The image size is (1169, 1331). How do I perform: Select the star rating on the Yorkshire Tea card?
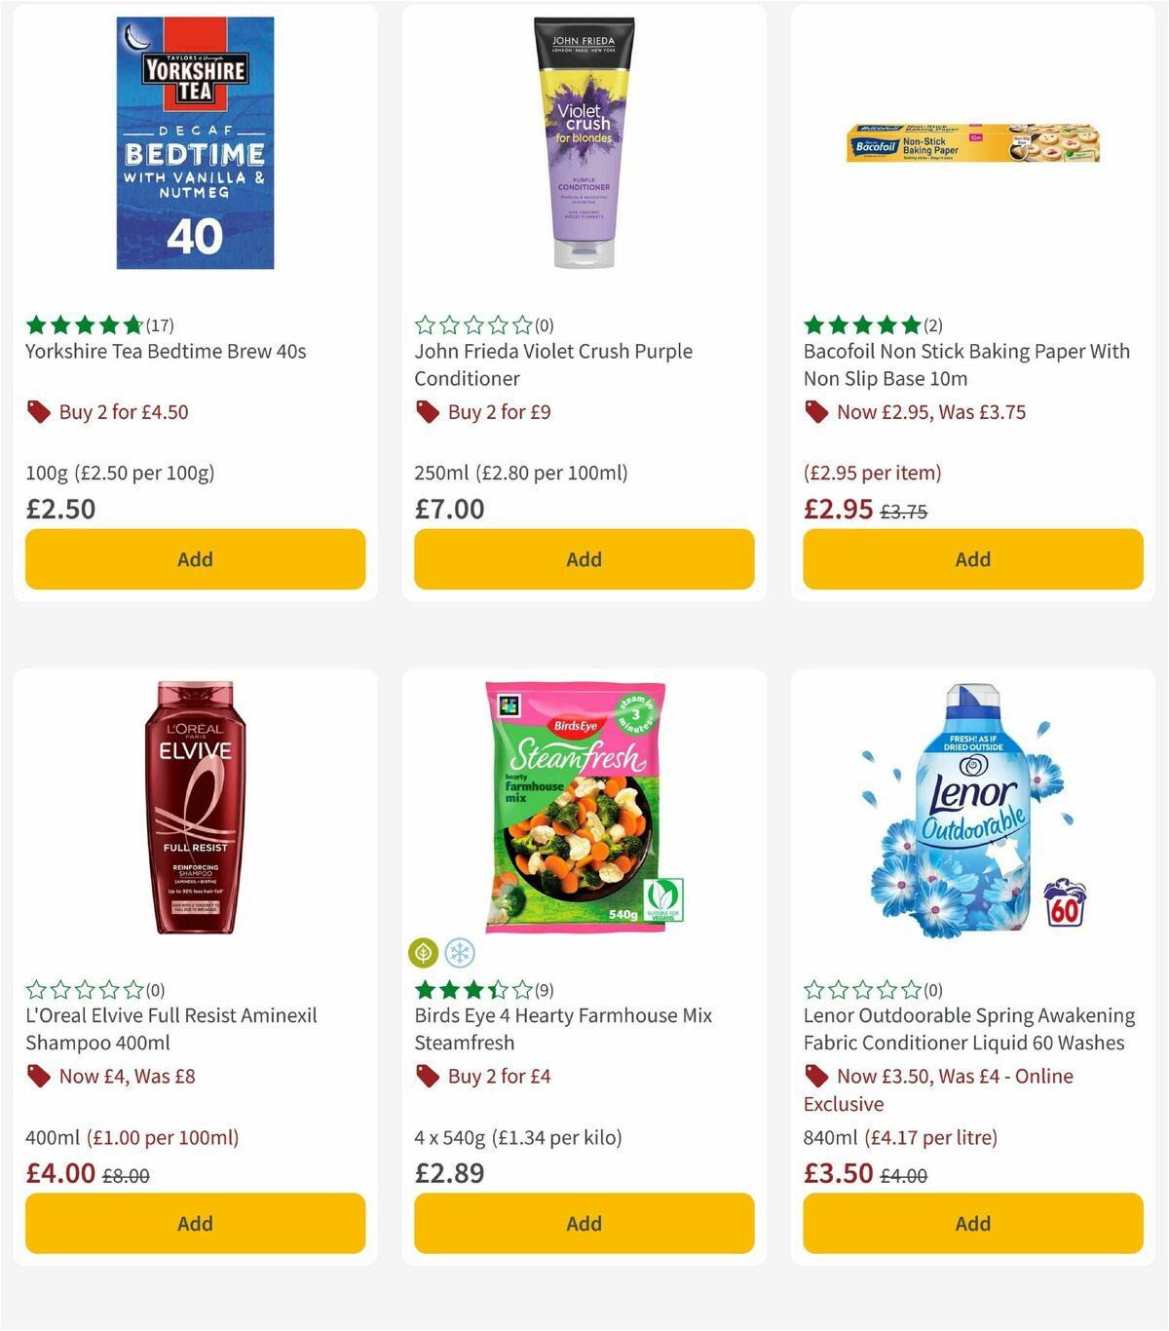83,325
